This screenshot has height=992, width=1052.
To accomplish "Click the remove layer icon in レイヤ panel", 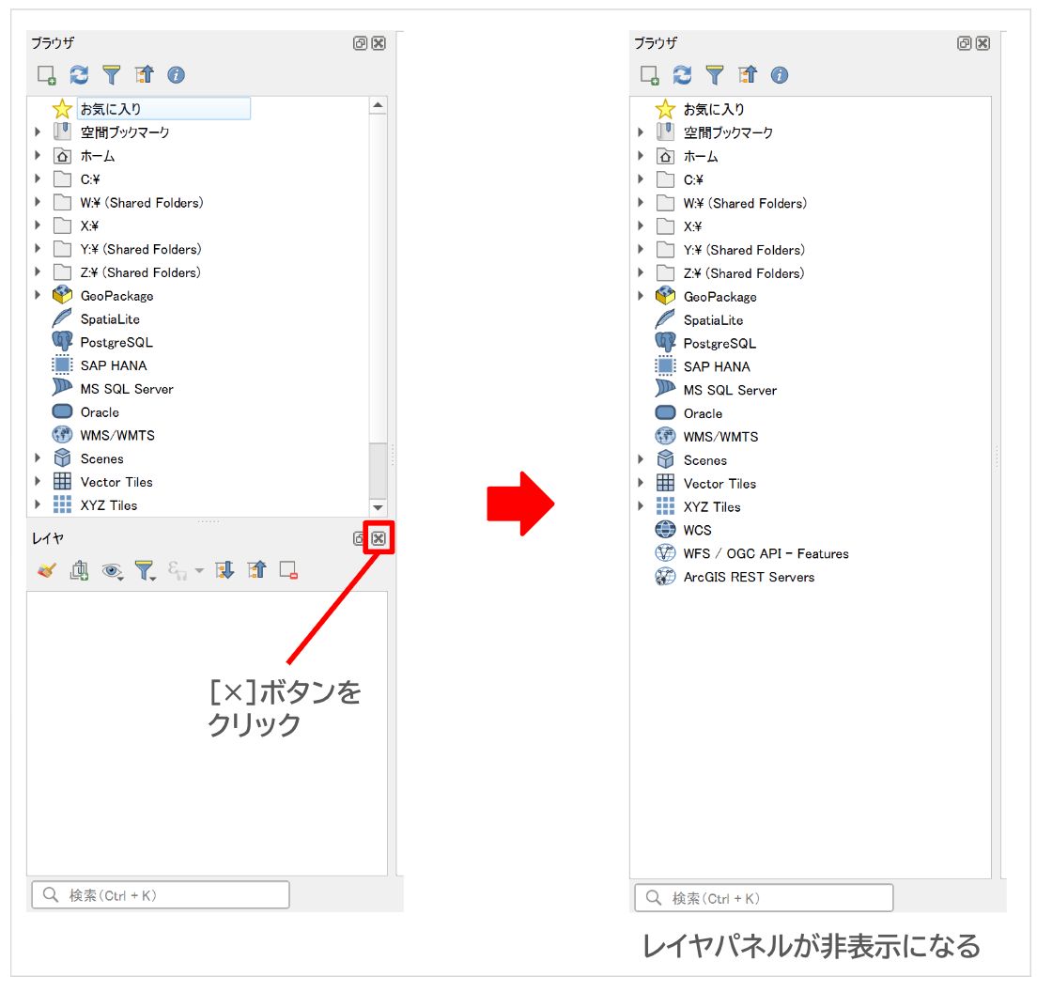I will coord(288,570).
